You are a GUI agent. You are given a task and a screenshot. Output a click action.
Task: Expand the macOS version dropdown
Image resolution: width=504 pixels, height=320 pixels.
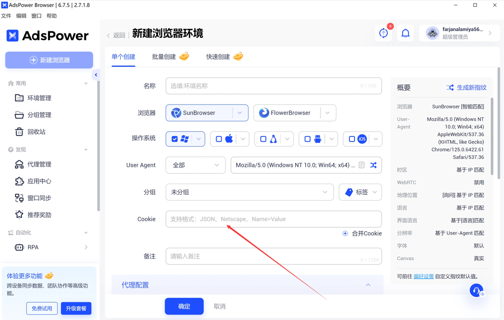243,139
